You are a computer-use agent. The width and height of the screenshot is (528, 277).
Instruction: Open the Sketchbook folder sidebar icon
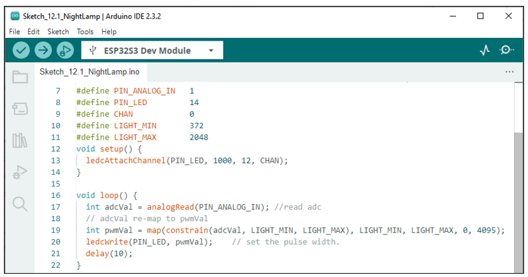pos(20,77)
